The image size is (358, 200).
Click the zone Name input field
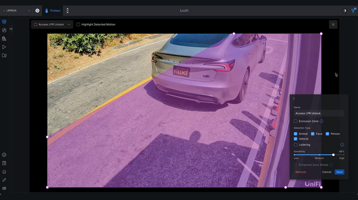tap(319, 113)
